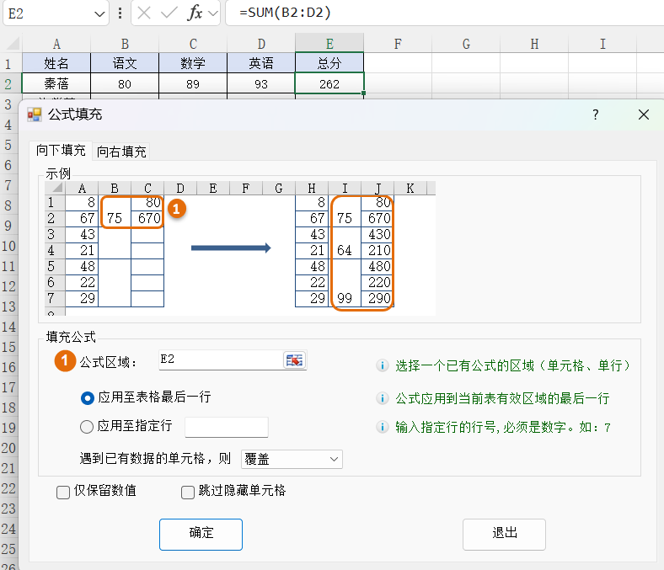The height and width of the screenshot is (570, 664).
Task: Expand the formula bar fx dropdown arrow
Action: 212,13
